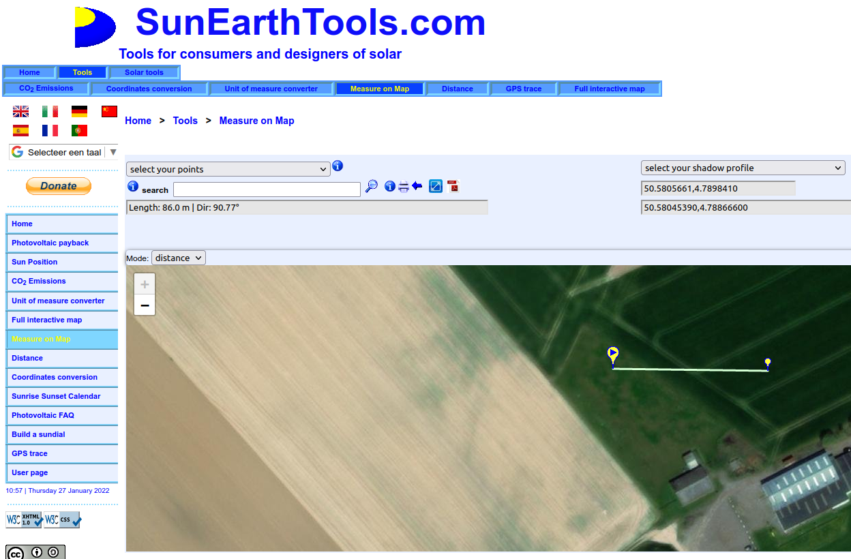Open the 'select your points' dropdown
The height and width of the screenshot is (559, 851).
(x=228, y=169)
